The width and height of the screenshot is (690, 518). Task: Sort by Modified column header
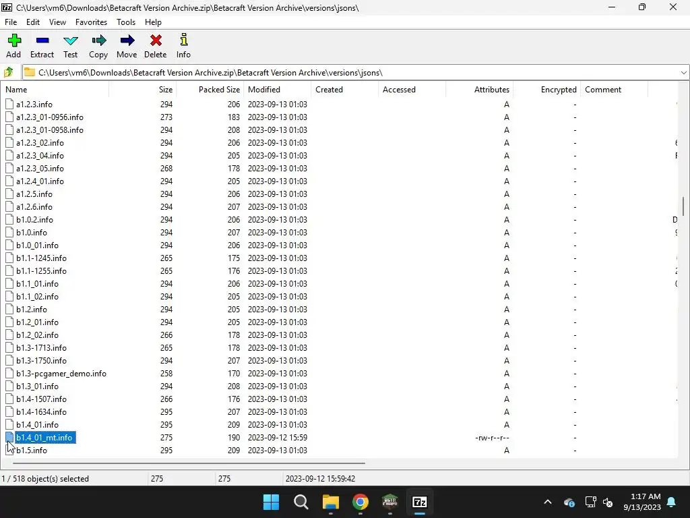click(277, 90)
